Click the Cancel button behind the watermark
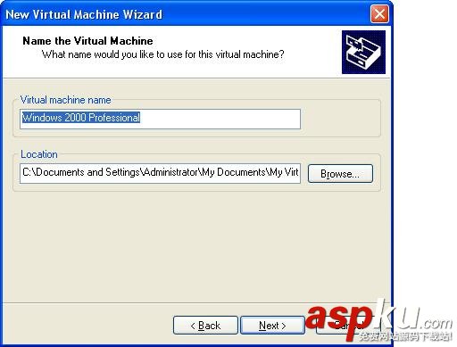 pos(348,326)
